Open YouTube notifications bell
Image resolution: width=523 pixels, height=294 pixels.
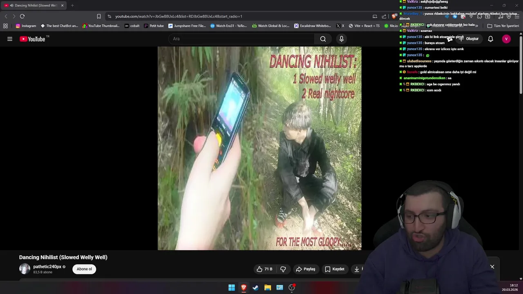(491, 39)
